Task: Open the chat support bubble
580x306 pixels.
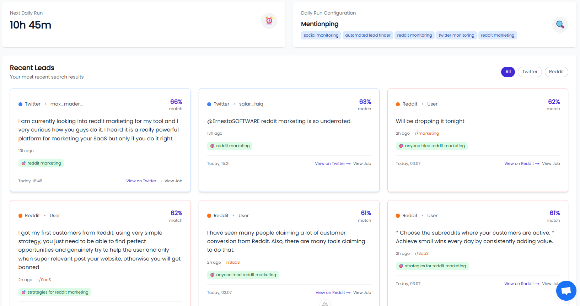Action: click(566, 291)
